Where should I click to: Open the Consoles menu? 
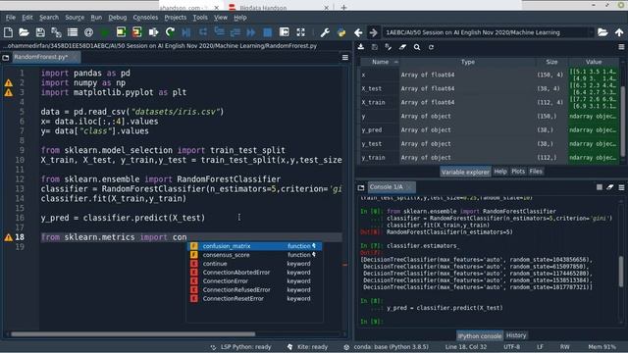point(145,18)
